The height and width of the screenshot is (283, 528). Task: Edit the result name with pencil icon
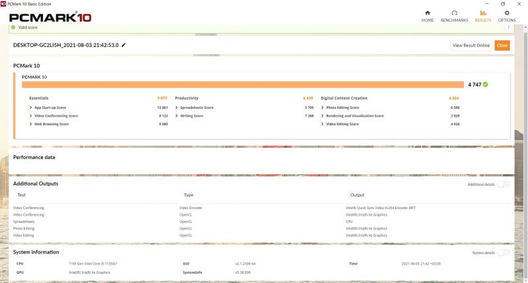tap(123, 45)
